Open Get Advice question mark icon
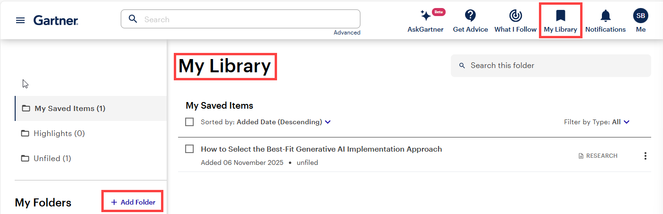The width and height of the screenshot is (663, 214). click(470, 16)
